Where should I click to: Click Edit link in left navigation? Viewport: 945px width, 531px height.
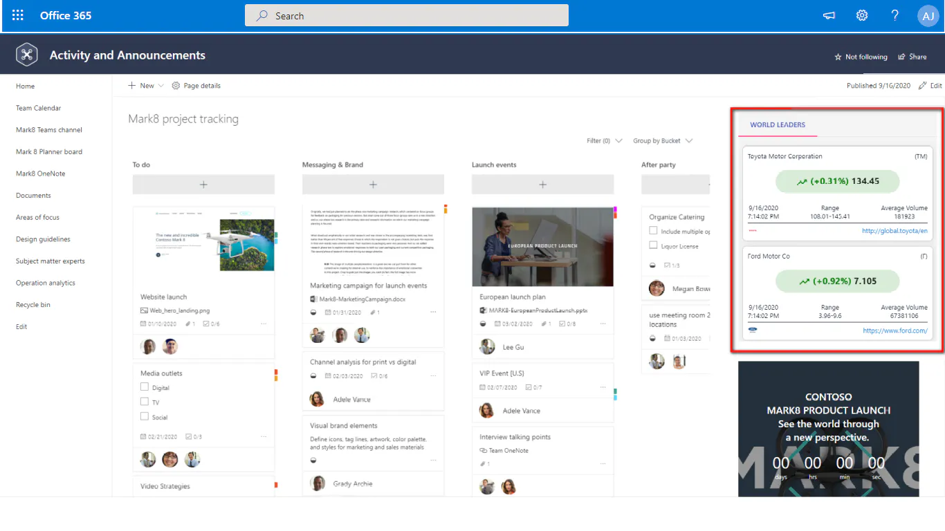coord(21,326)
